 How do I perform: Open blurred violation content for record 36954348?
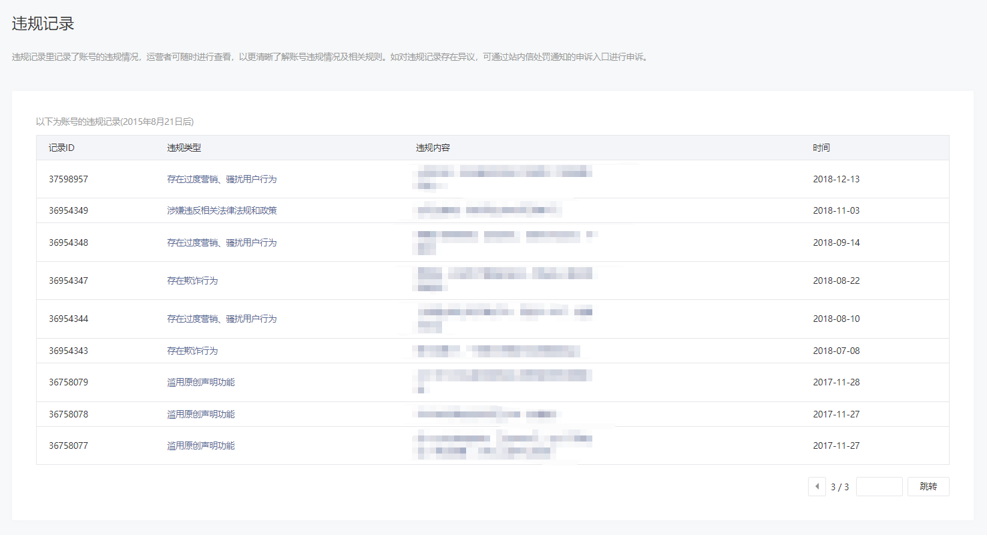504,242
